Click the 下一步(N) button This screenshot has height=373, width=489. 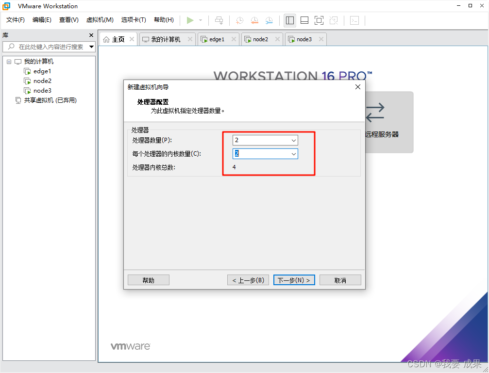[294, 279]
